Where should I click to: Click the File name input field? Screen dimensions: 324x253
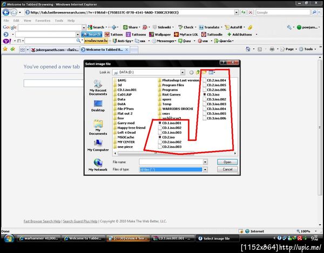pos(171,162)
